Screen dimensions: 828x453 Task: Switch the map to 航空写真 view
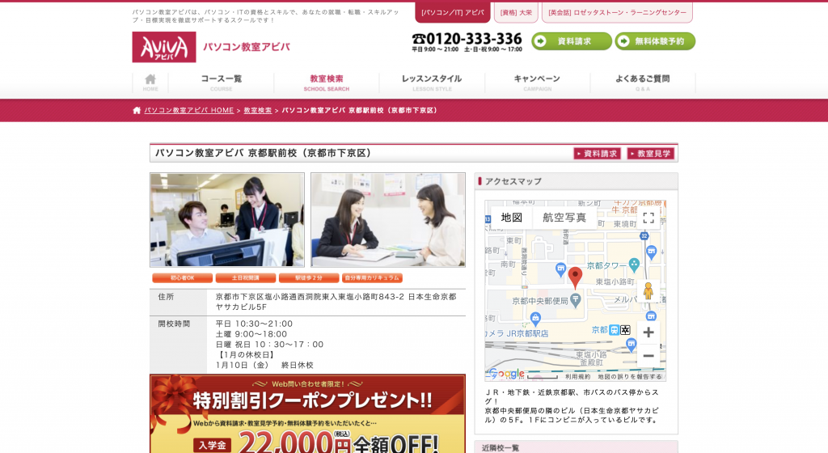point(564,218)
